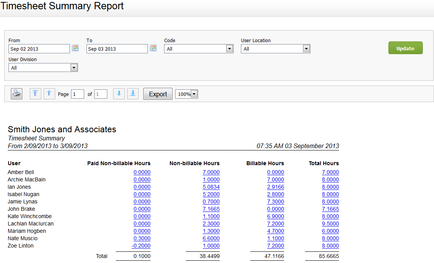Open the calendar picker for the To date
The width and height of the screenshot is (434, 263).
click(153, 48)
